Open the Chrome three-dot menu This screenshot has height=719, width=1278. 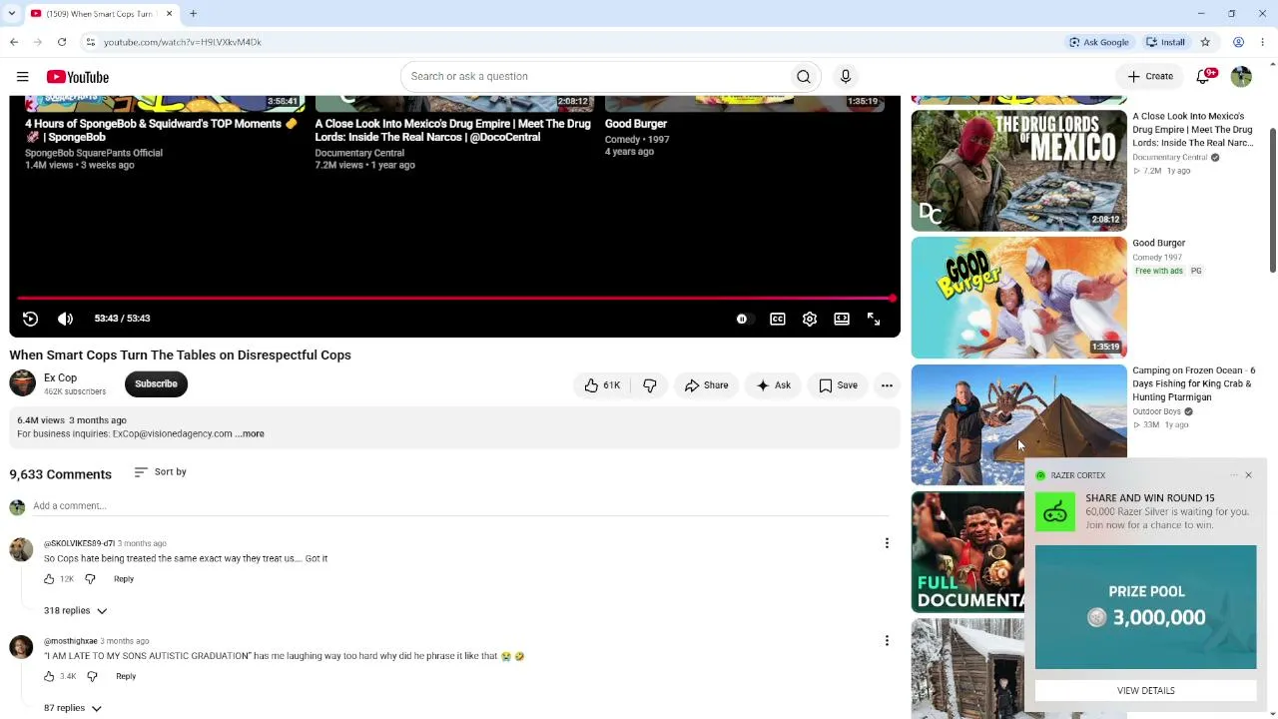tap(1263, 42)
